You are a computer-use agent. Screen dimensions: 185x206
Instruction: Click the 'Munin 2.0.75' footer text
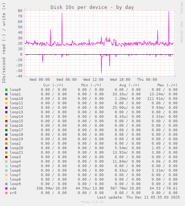coord(92,202)
